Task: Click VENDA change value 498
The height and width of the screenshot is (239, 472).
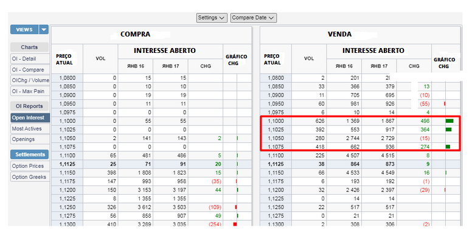Action: pyautogui.click(x=425, y=121)
